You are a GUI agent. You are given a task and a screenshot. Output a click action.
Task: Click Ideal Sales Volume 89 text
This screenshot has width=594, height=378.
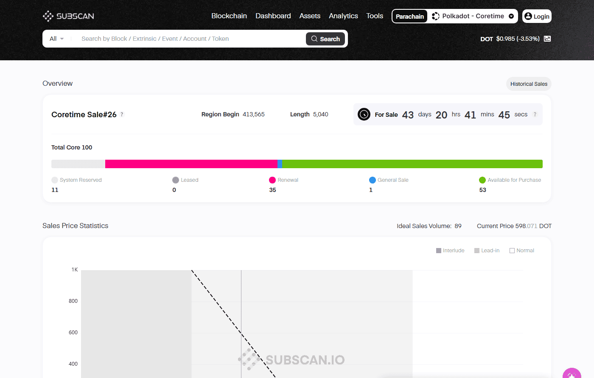coord(429,226)
